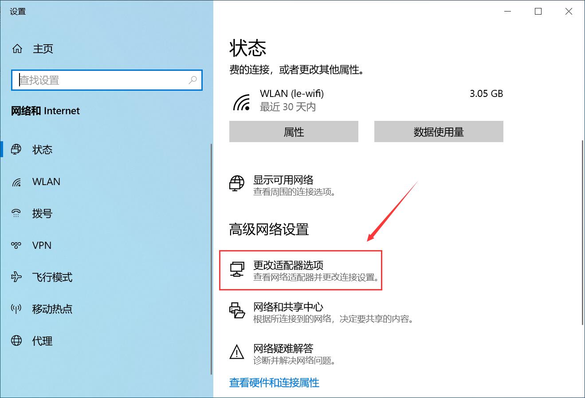Select 状态 in the sidebar
Screen dimensions: 585x398
(x=43, y=150)
